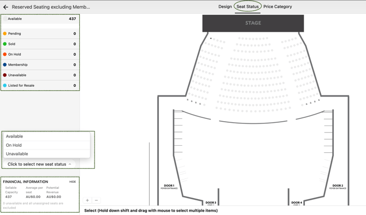Click the Membership status row
The image size is (366, 215).
[x=40, y=64]
